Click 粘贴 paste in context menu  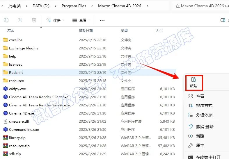point(194,83)
